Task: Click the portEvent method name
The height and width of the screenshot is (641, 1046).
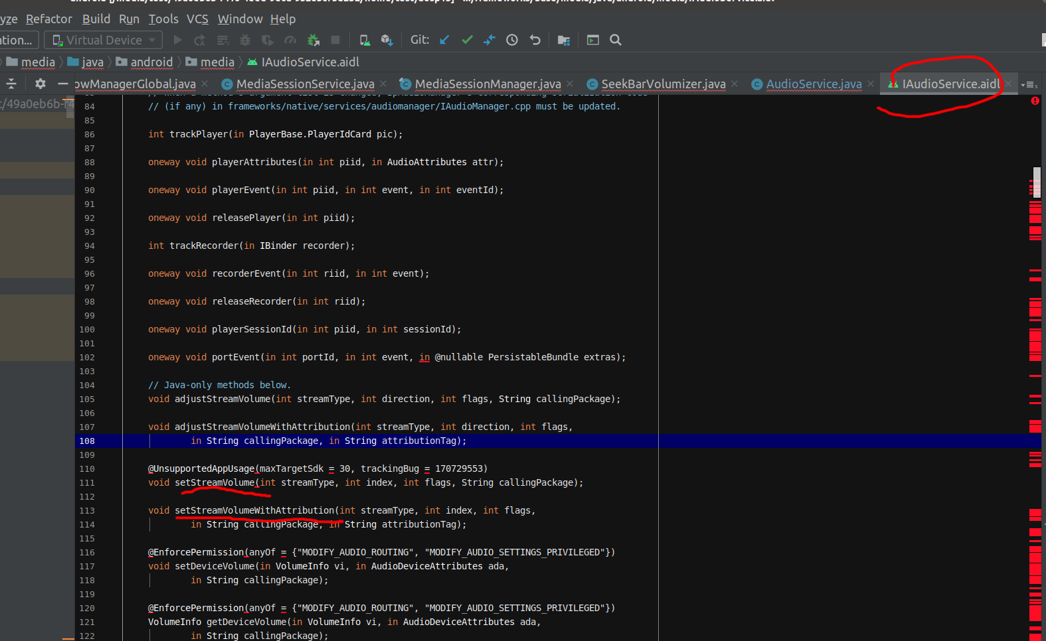Action: 236,357
